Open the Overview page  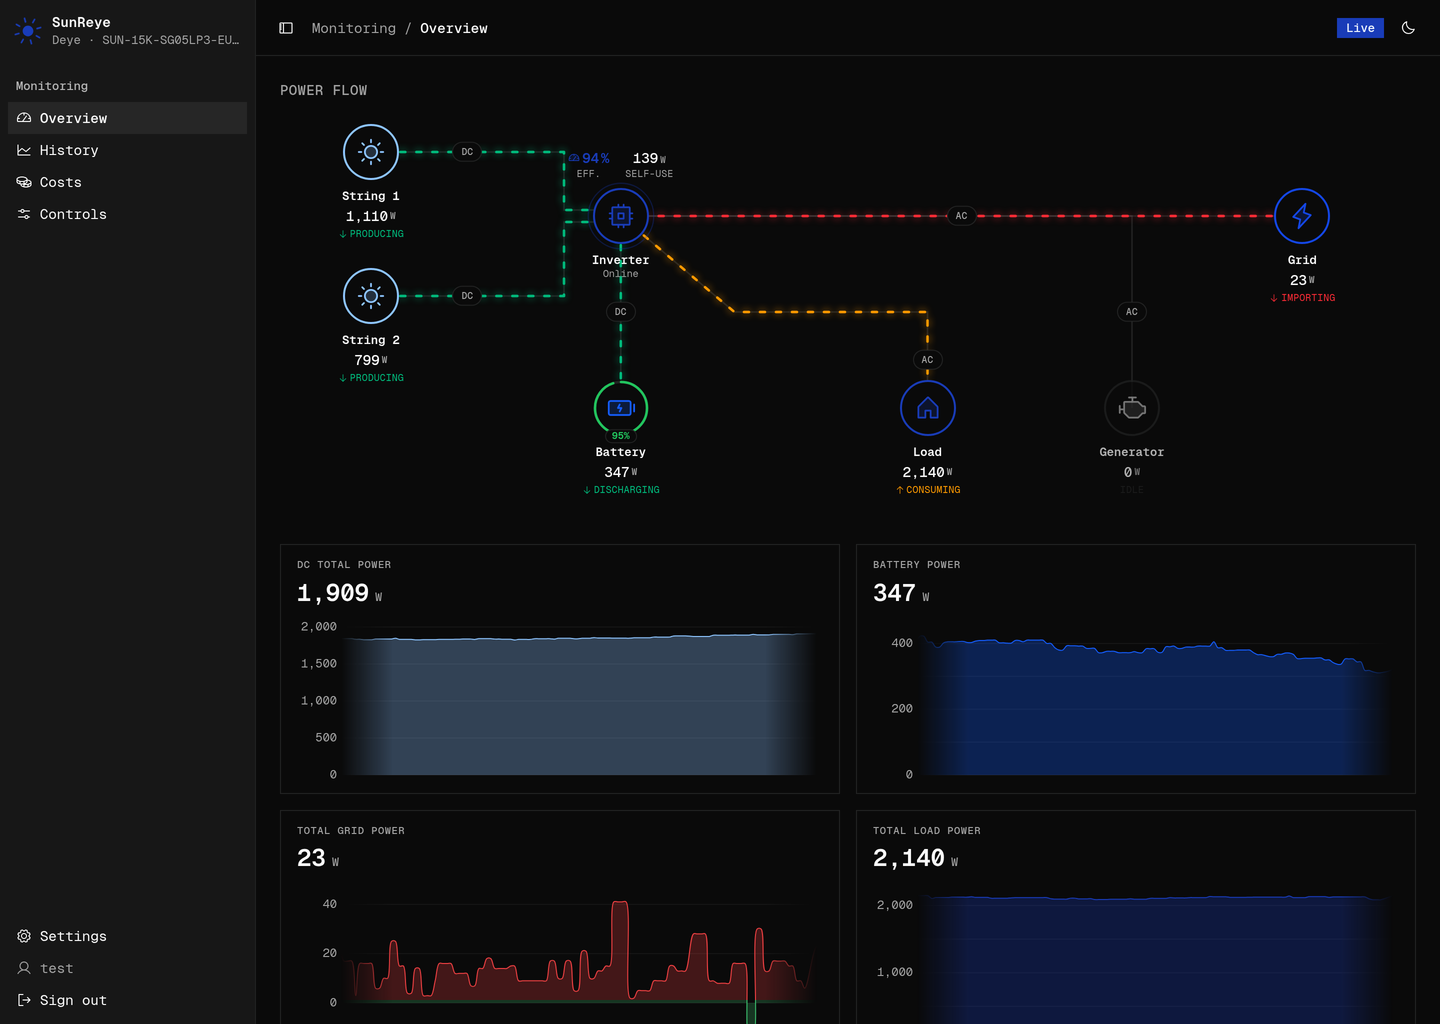(x=127, y=118)
